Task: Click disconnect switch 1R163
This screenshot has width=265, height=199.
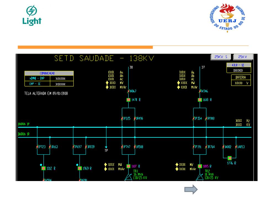Action: pos(50,147)
